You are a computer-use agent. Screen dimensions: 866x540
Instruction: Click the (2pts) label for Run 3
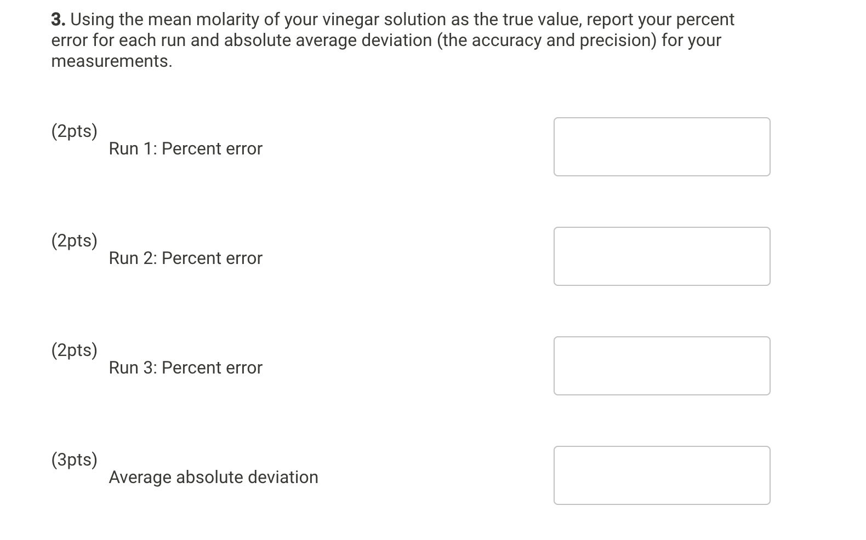75,351
